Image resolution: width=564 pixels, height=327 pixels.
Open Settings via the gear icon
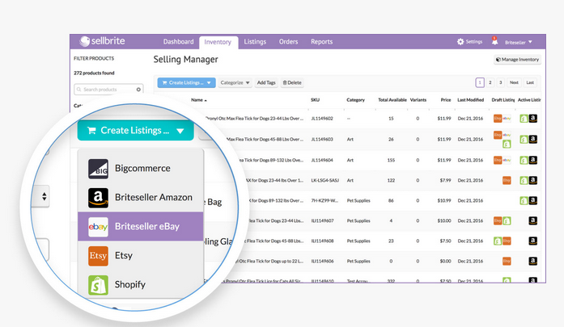pos(460,42)
